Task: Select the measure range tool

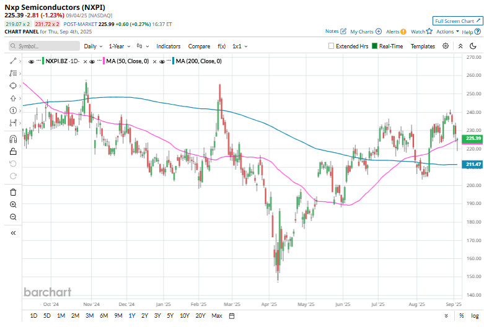Action: pyautogui.click(x=13, y=123)
